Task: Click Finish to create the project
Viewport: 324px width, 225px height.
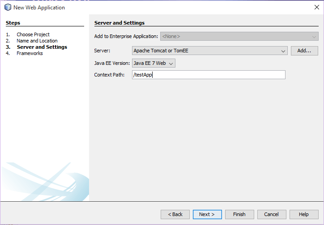Action: (239, 214)
